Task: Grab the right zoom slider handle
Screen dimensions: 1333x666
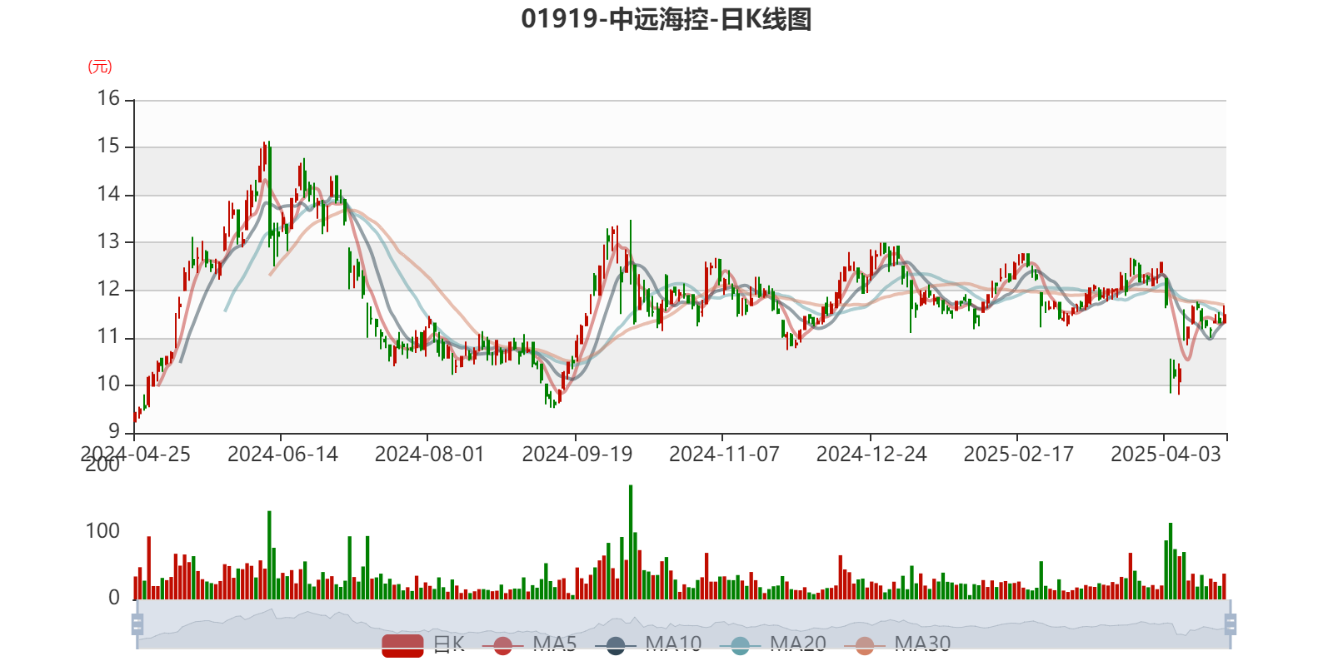Action: (1230, 624)
